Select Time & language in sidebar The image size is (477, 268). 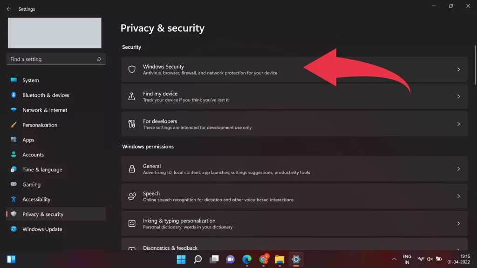pyautogui.click(x=56, y=169)
